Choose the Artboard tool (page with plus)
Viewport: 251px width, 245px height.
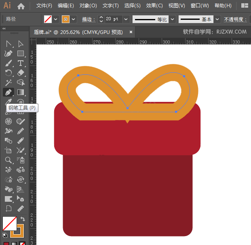[8, 209]
